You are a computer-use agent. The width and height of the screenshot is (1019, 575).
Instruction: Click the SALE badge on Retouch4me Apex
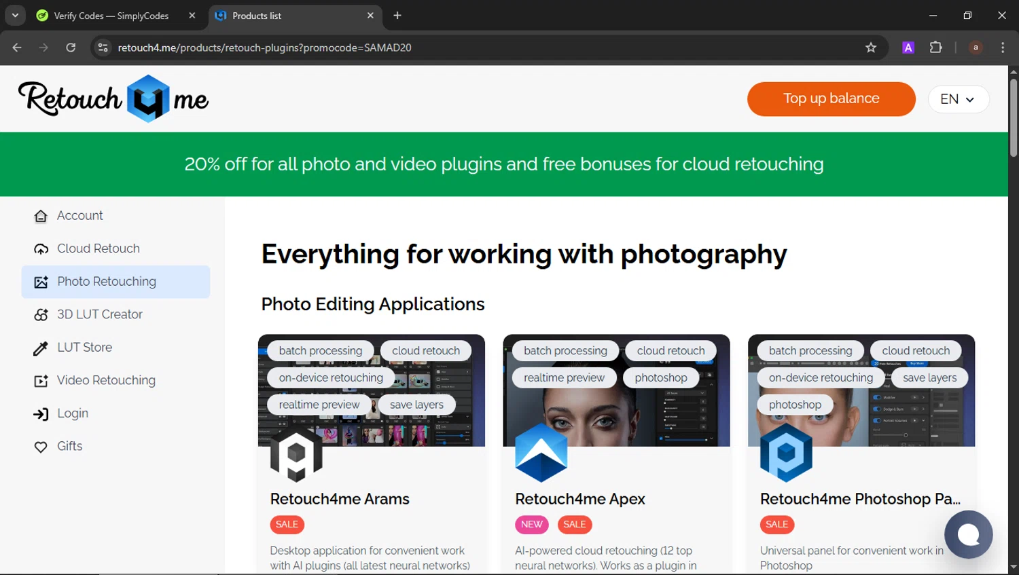tap(575, 525)
